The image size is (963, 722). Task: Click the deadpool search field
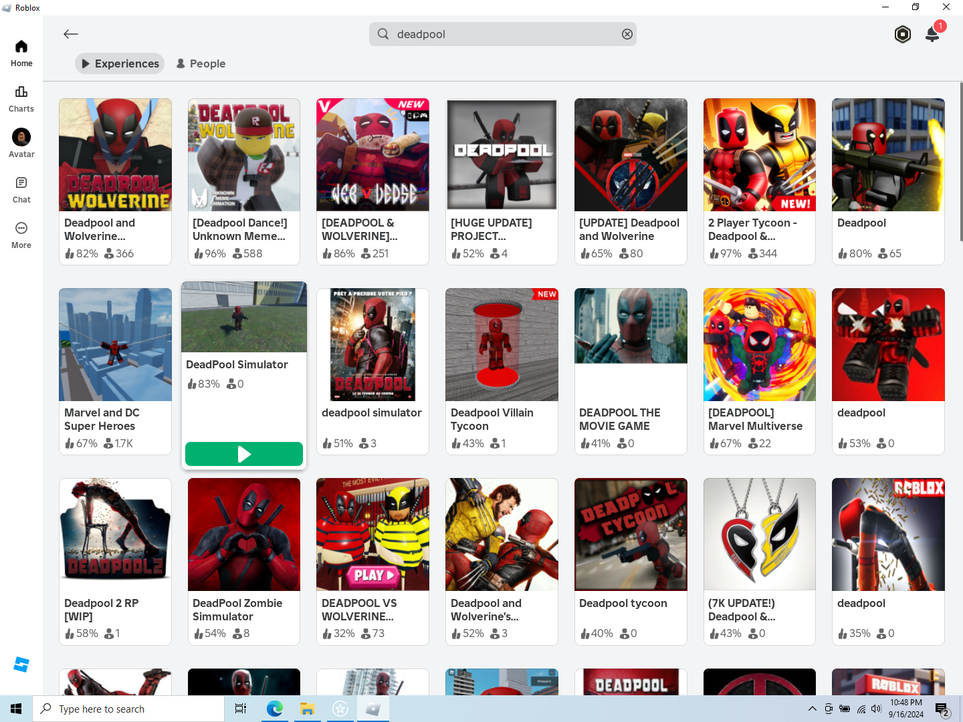pos(503,34)
